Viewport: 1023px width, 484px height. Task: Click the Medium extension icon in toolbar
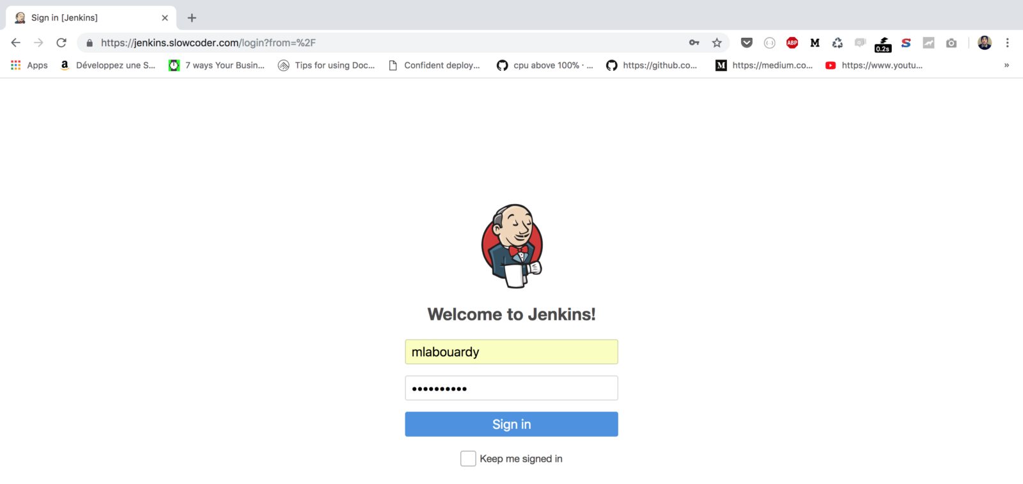coord(815,43)
